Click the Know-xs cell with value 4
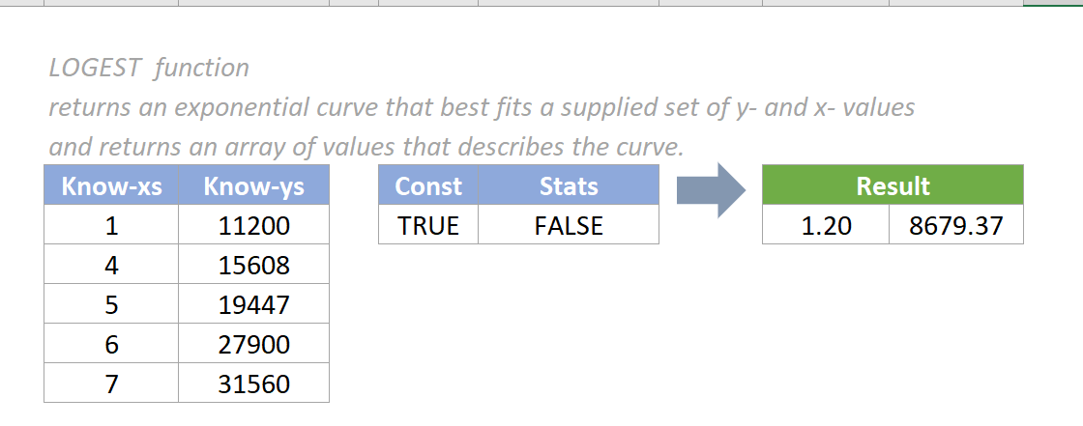 [111, 266]
